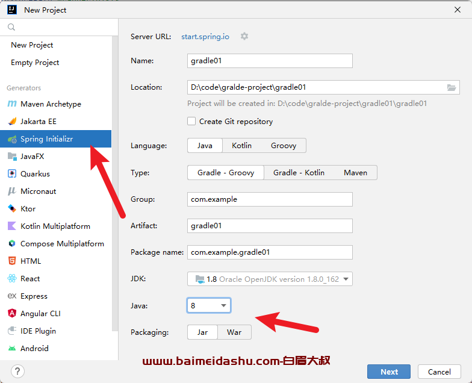The width and height of the screenshot is (472, 383).
Task: Browse for location with folder icon
Action: point(452,87)
